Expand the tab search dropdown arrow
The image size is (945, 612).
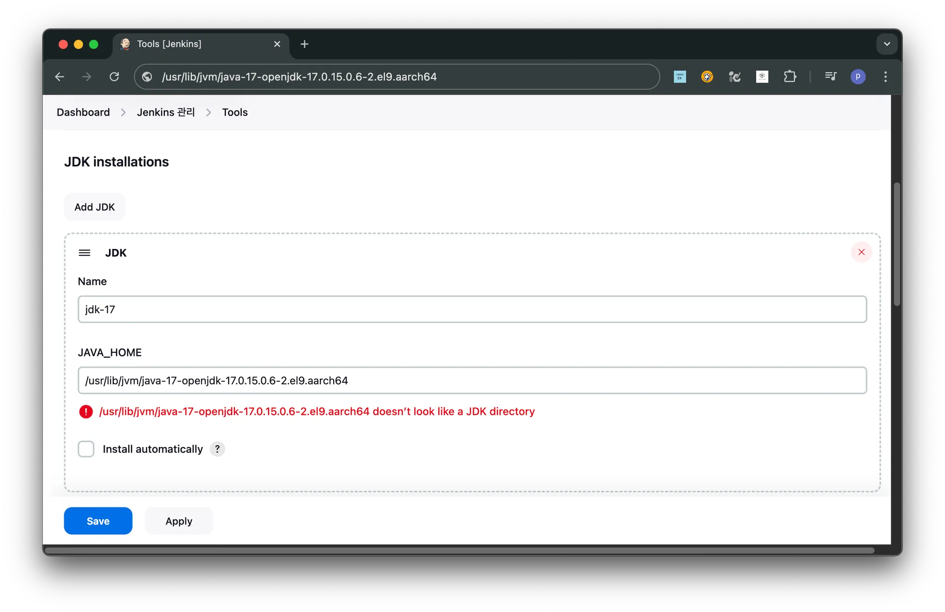click(886, 44)
